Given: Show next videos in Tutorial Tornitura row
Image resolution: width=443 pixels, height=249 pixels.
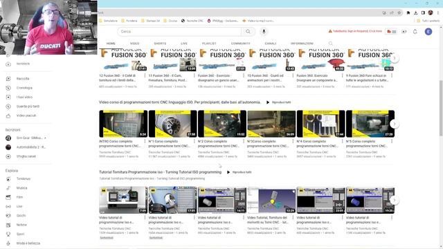Looking at the screenshot, I should coord(395,200).
